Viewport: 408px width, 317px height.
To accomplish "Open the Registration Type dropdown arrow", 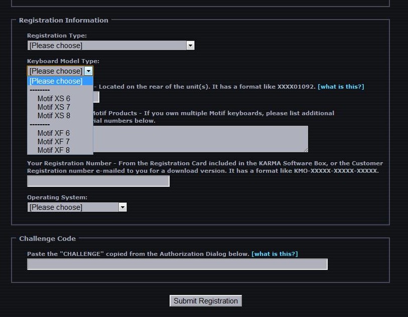I will (190, 46).
